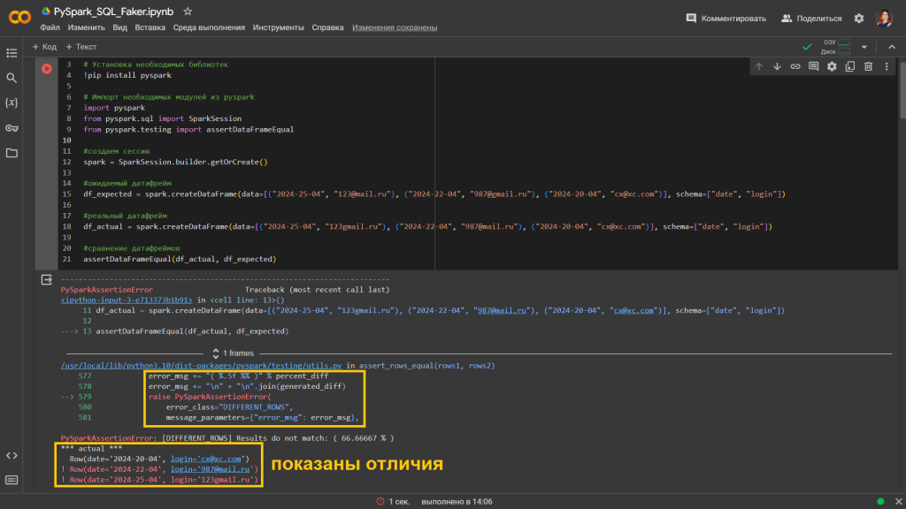Screen dimensions: 906x509
Task: Open code snippets panel
Action: pos(12,455)
